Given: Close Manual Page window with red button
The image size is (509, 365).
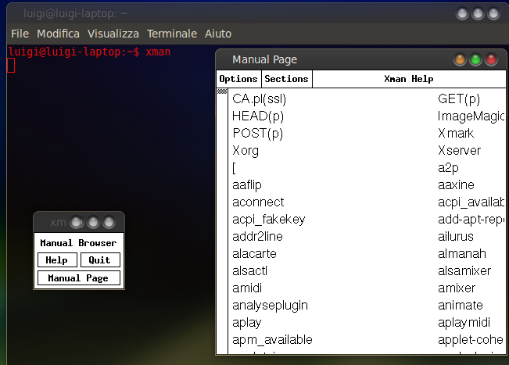Looking at the screenshot, I should (x=491, y=59).
